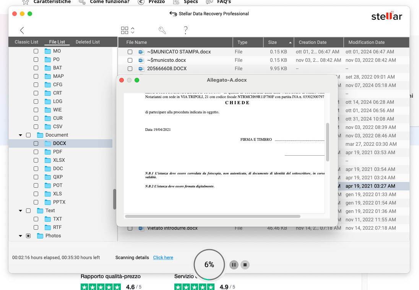Select the CSV folder icon
Viewport: 419px width, 290px height.
point(48,126)
